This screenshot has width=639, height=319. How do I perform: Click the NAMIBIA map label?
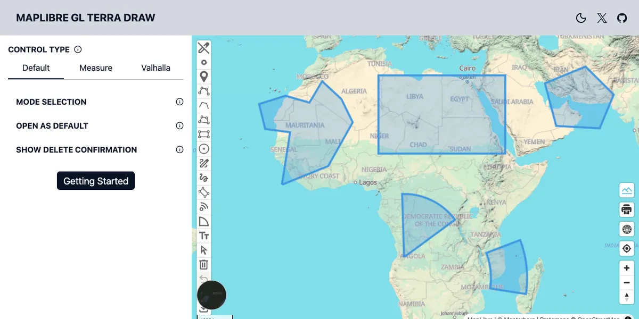[412, 304]
